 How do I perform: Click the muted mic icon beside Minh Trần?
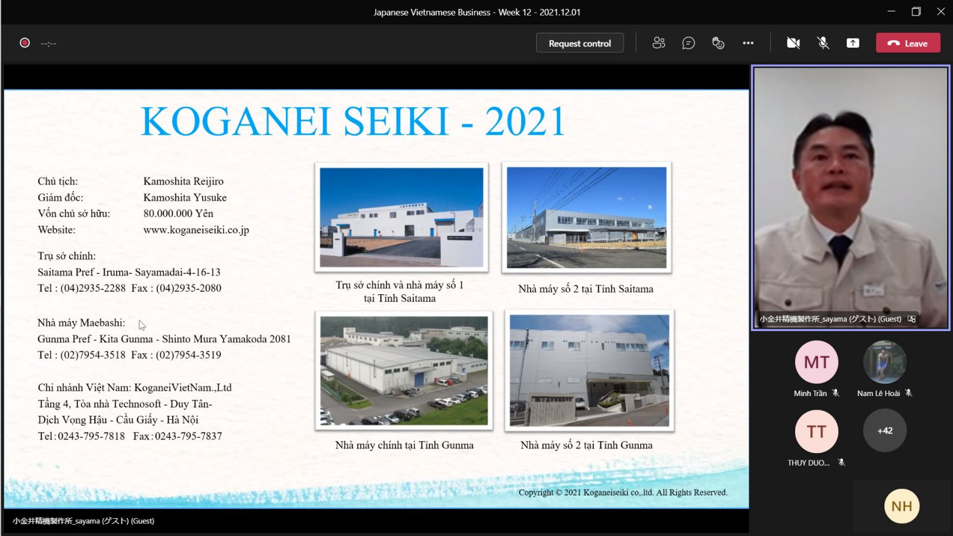click(836, 393)
